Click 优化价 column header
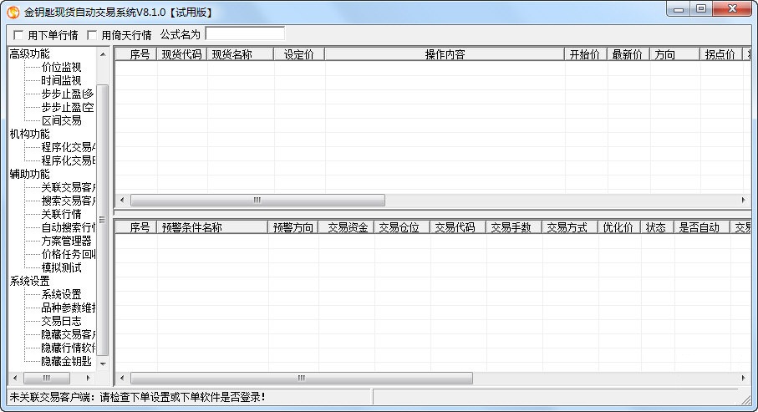 pos(620,227)
